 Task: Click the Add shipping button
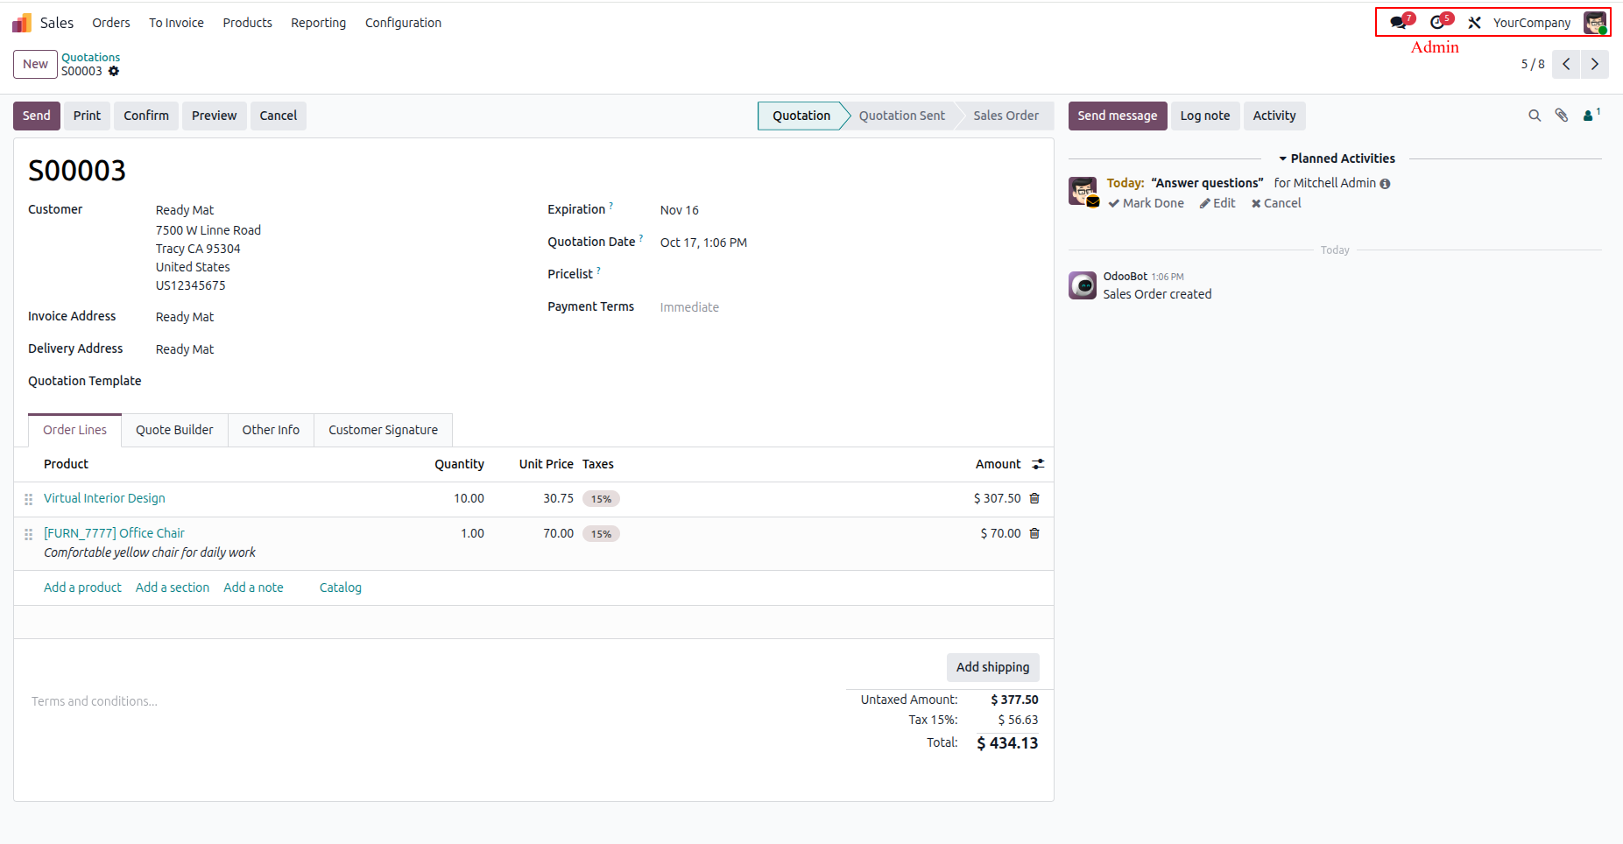(993, 667)
